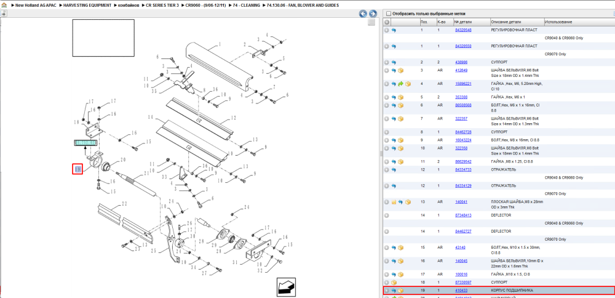Open the HARVESTING EQUIPMENT breadcrumb
Screen dimensions: 615x298
(x=87, y=6)
